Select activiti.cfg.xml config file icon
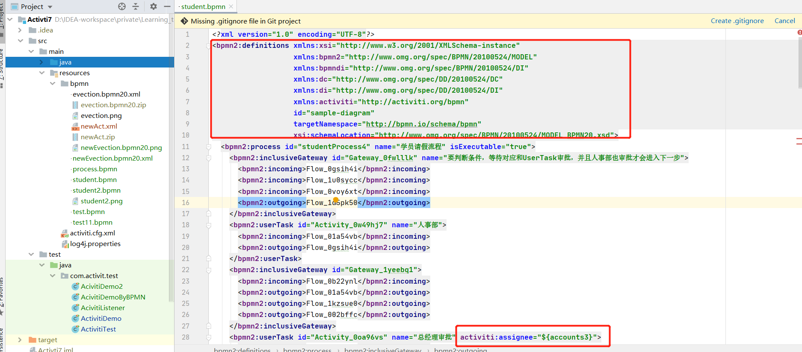The width and height of the screenshot is (802, 352). click(65, 233)
